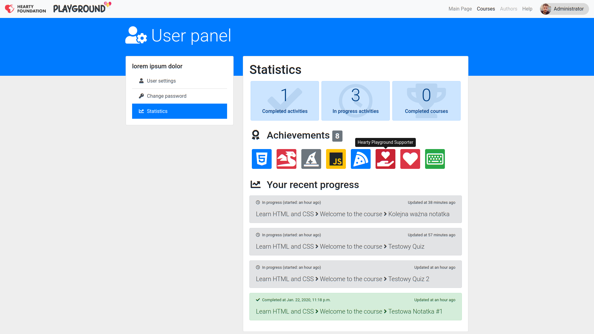Open Help from top navigation

[527, 9]
